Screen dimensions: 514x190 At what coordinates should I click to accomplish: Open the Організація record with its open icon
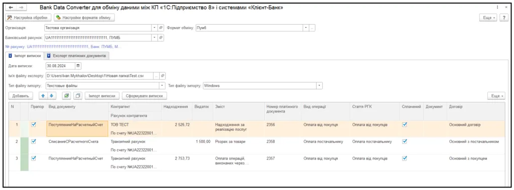(161, 28)
